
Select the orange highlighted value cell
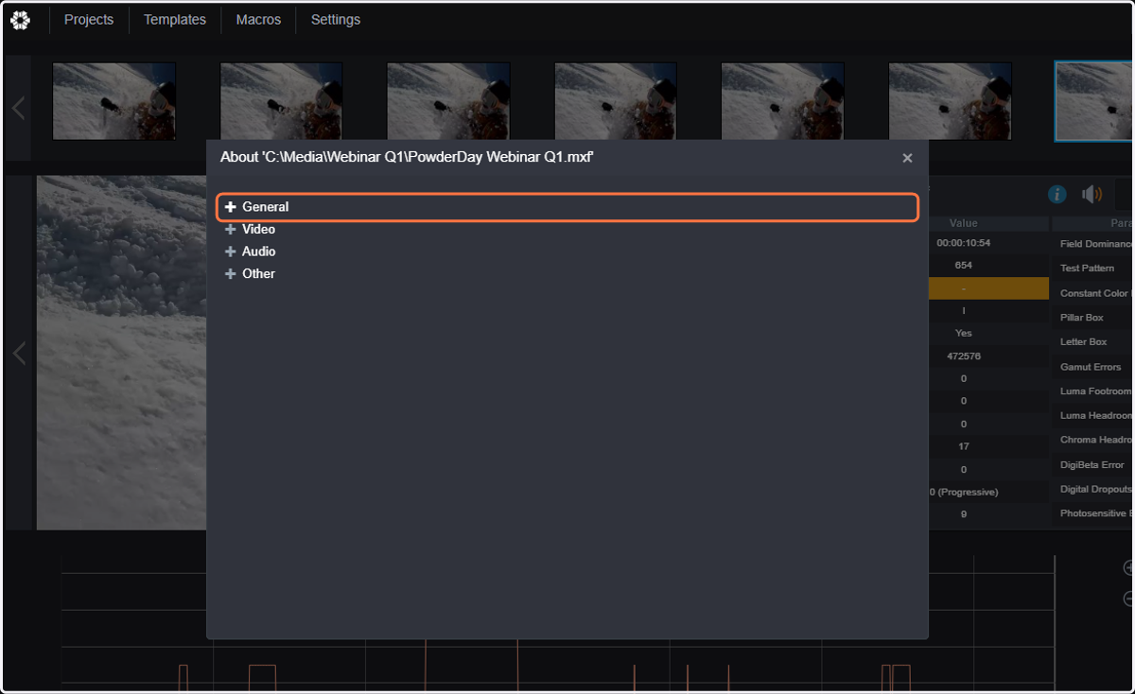988,288
